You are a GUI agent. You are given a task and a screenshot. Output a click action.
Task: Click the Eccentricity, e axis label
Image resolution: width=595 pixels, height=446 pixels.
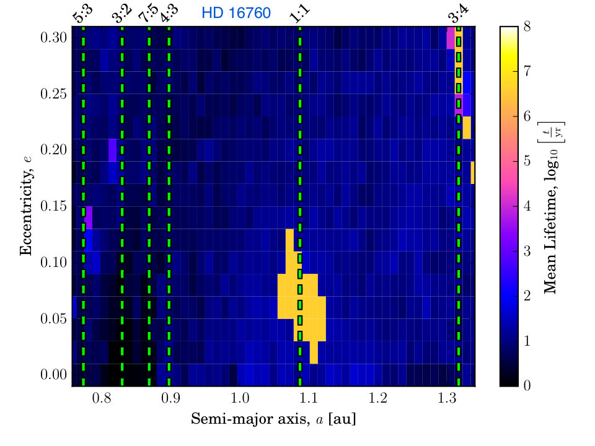click(x=26, y=206)
